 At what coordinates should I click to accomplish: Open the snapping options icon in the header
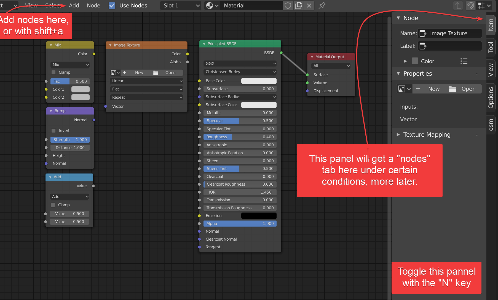pyautogui.click(x=484, y=5)
